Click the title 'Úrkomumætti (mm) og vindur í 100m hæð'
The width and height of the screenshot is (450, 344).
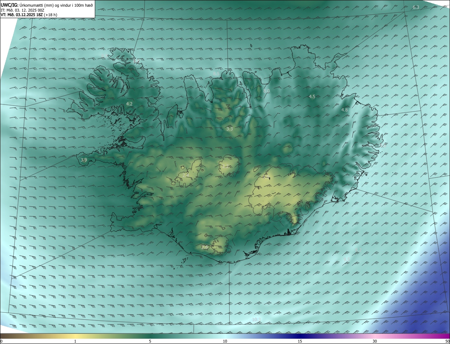[56, 5]
